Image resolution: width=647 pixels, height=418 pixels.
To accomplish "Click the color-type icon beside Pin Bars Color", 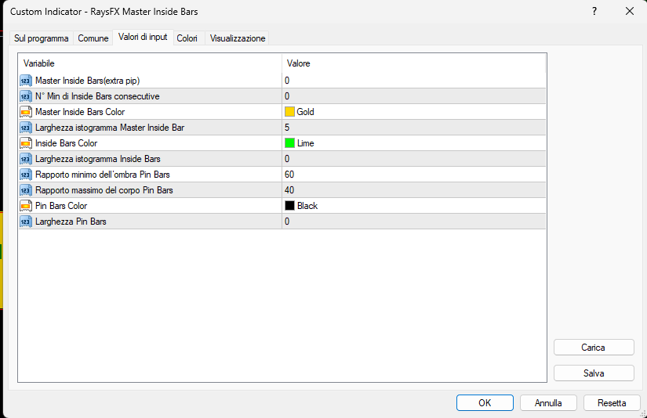I will (26, 206).
